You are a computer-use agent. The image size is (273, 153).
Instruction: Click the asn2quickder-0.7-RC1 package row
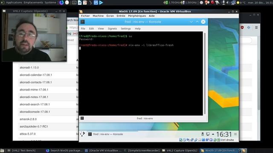tap(48, 127)
